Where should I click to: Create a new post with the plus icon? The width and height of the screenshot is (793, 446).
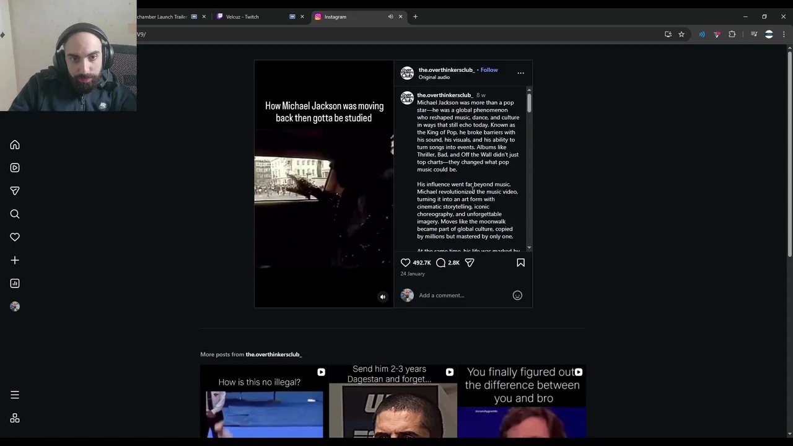(x=15, y=260)
